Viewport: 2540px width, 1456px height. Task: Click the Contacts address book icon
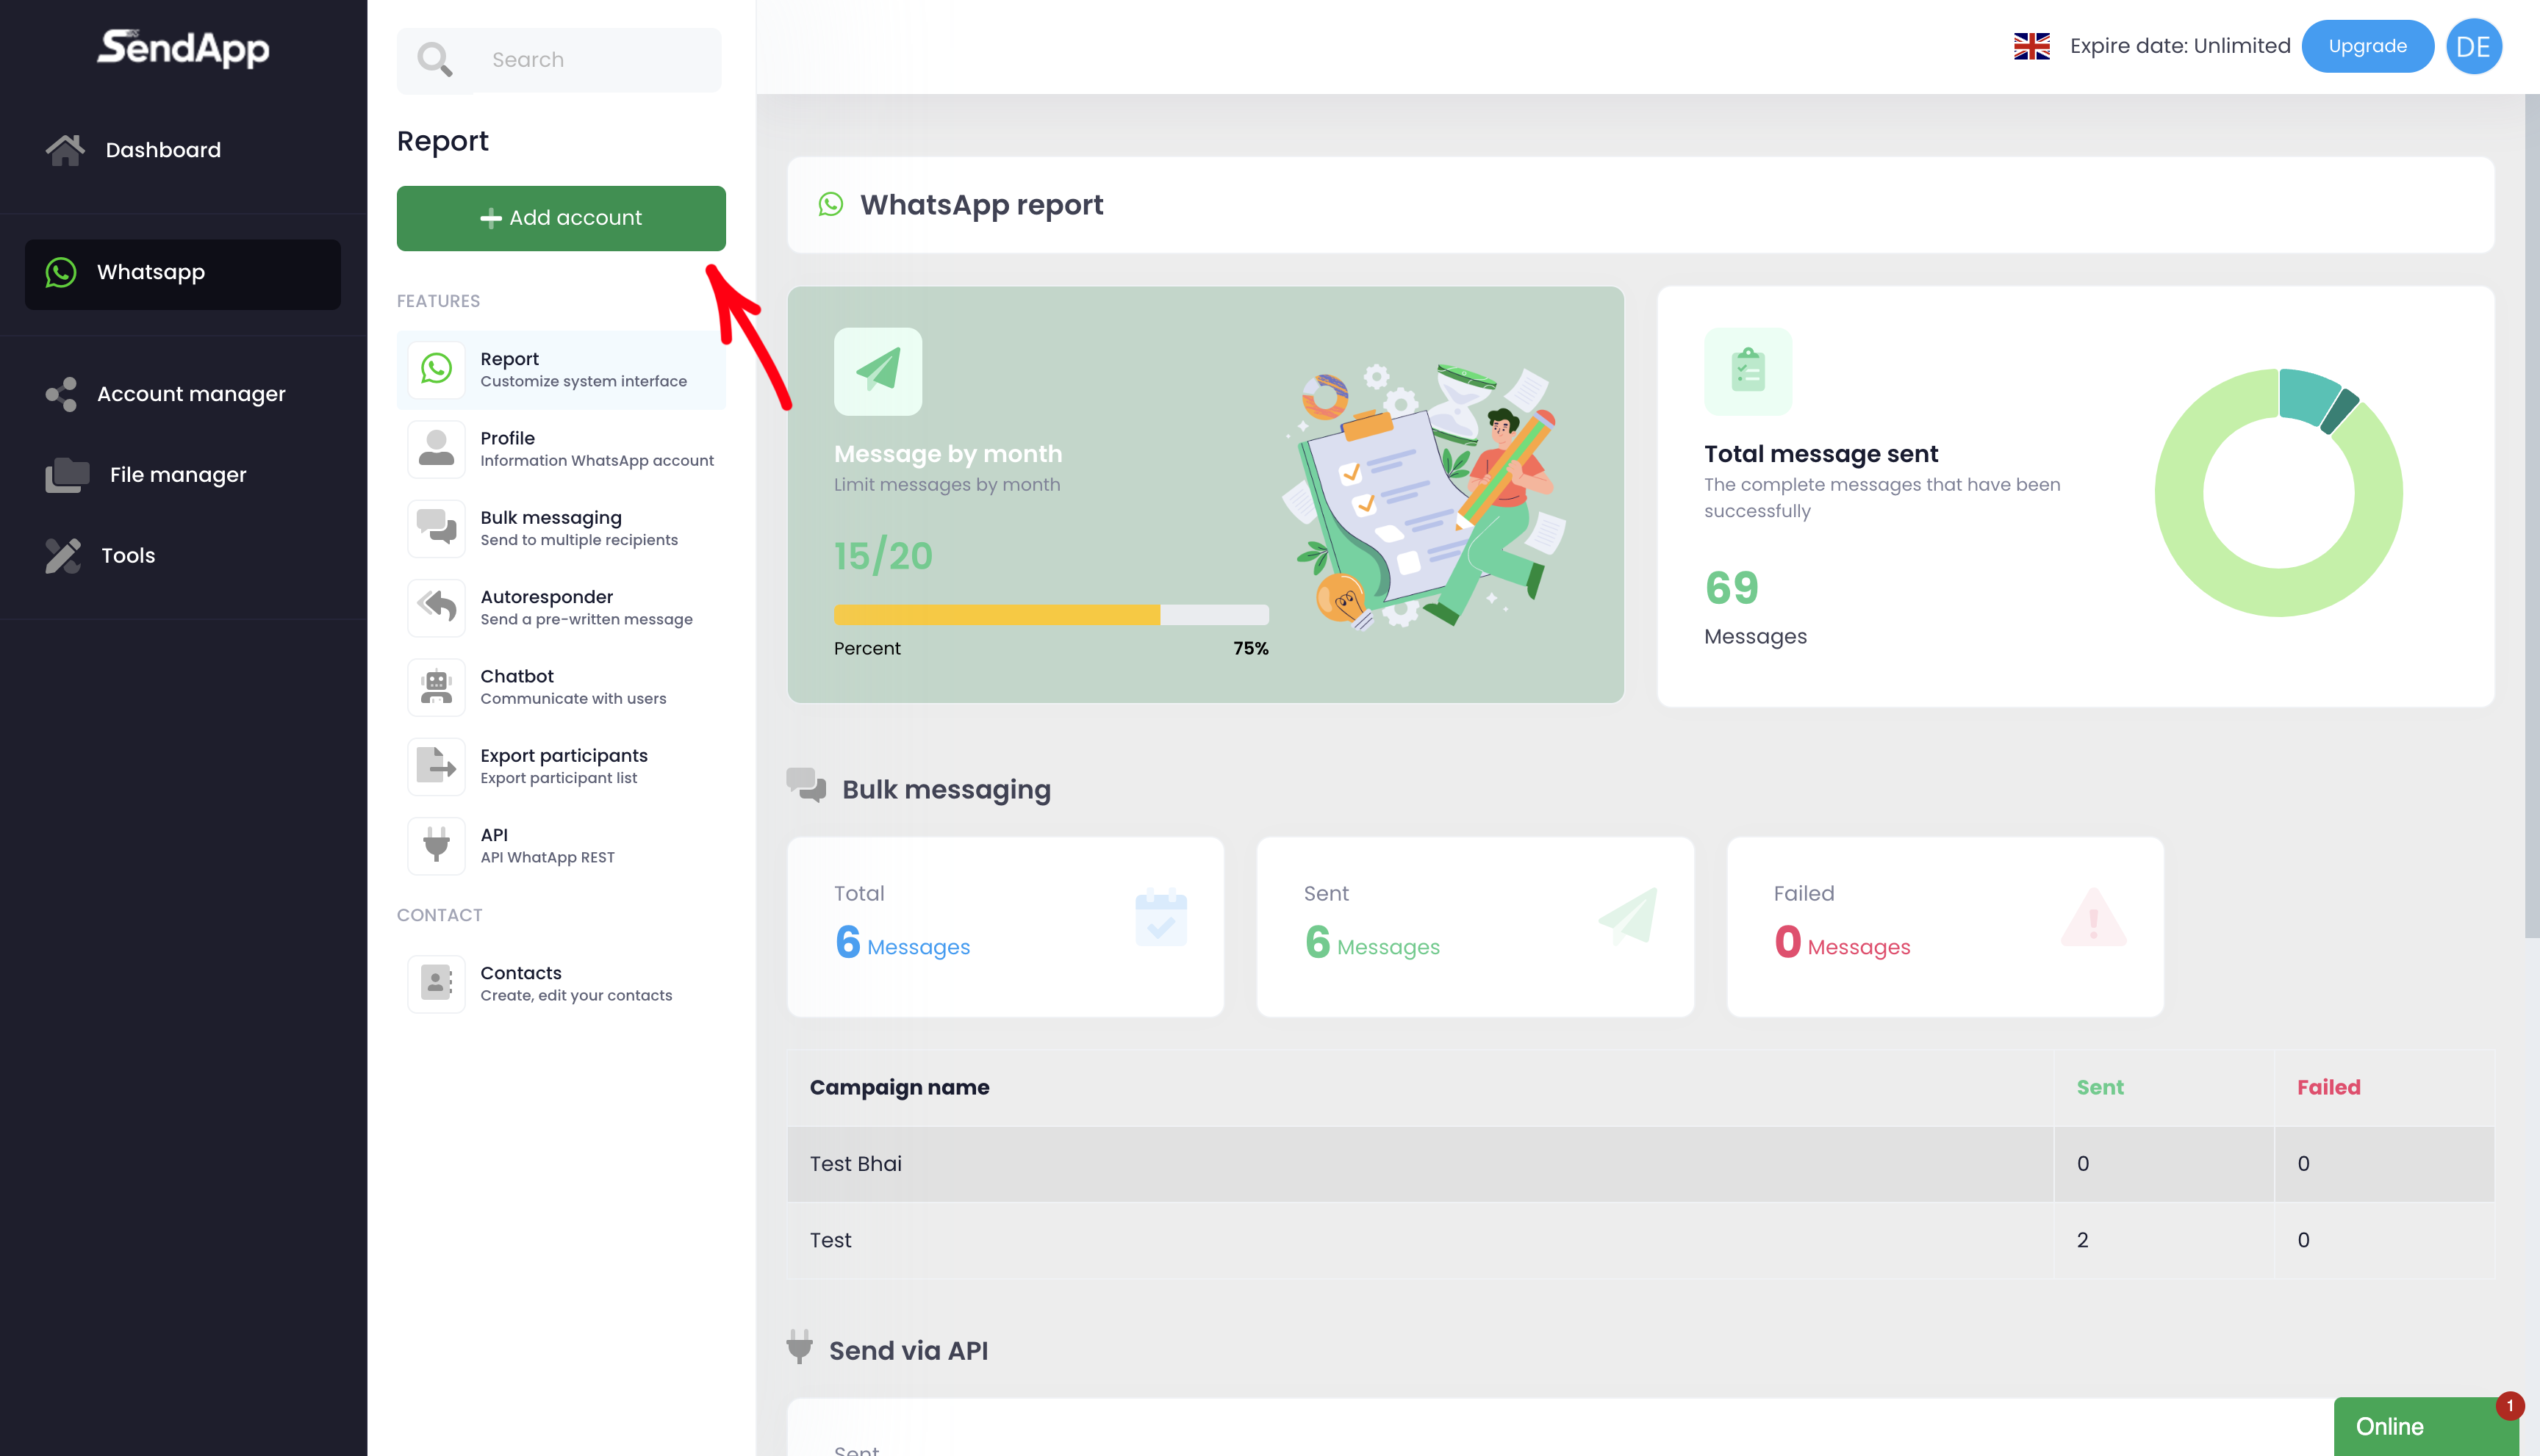[436, 983]
